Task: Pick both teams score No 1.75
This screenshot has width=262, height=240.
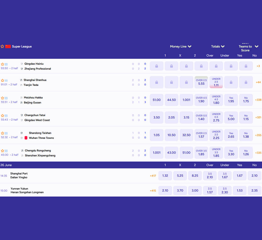Action: 246,100
